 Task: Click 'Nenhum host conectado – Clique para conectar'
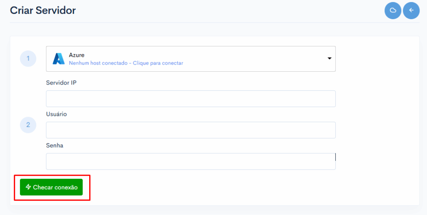[126, 63]
